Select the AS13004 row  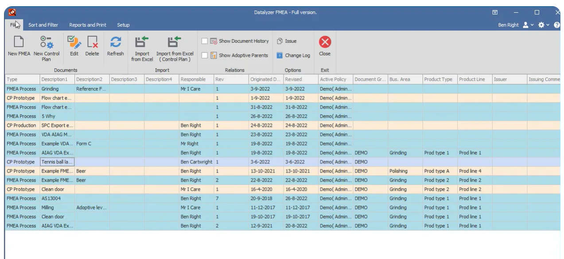coord(283,198)
